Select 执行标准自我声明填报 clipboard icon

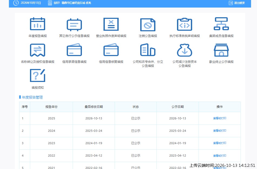(x=185, y=24)
